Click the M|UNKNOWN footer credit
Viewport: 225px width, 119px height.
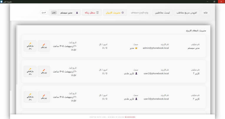(x=130, y=117)
